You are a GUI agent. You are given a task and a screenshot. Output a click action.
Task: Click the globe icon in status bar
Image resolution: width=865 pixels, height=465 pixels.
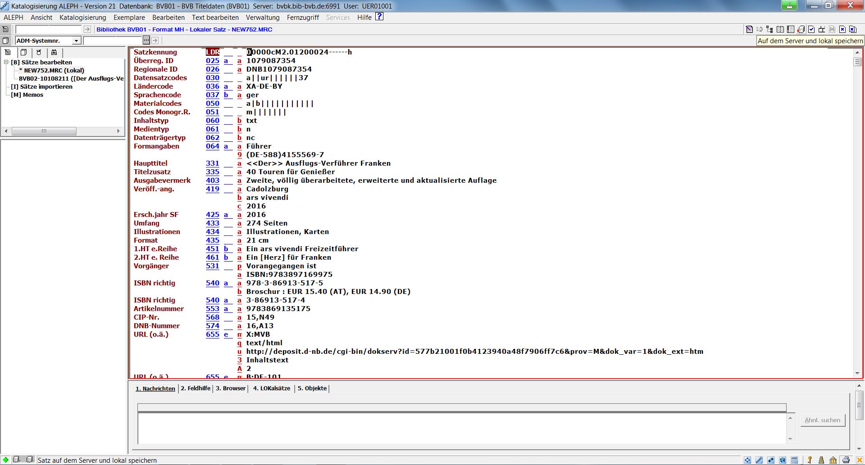pos(783,460)
